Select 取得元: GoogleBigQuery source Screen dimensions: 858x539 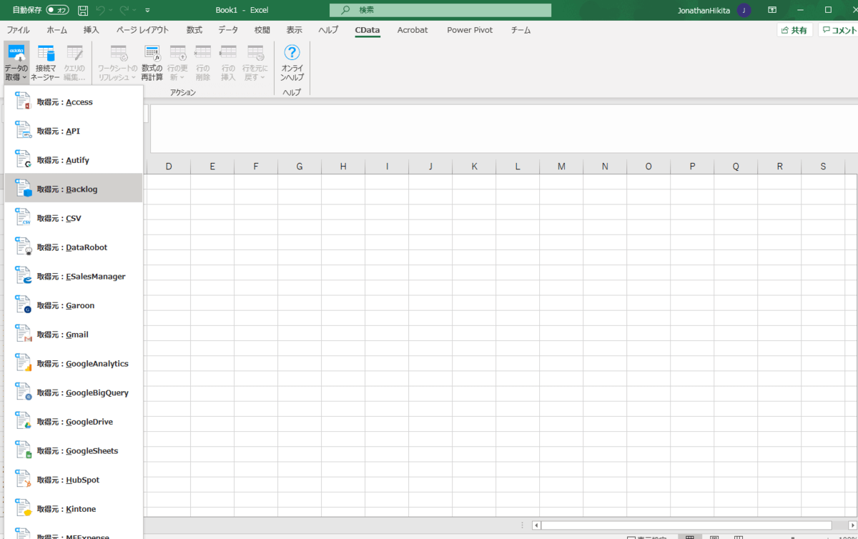[74, 392]
